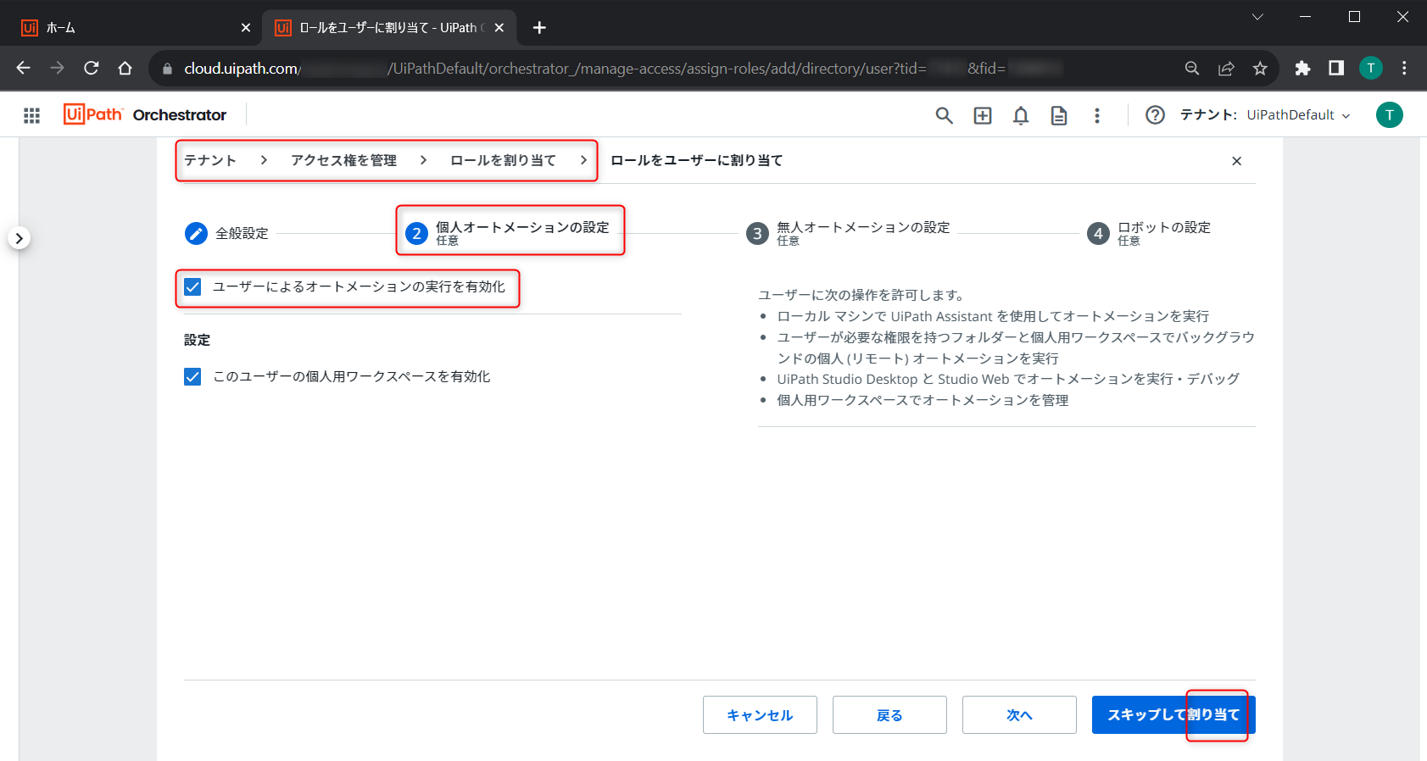Go to step 1 全般設定
Viewport: 1427px width, 761px height.
[x=226, y=233]
